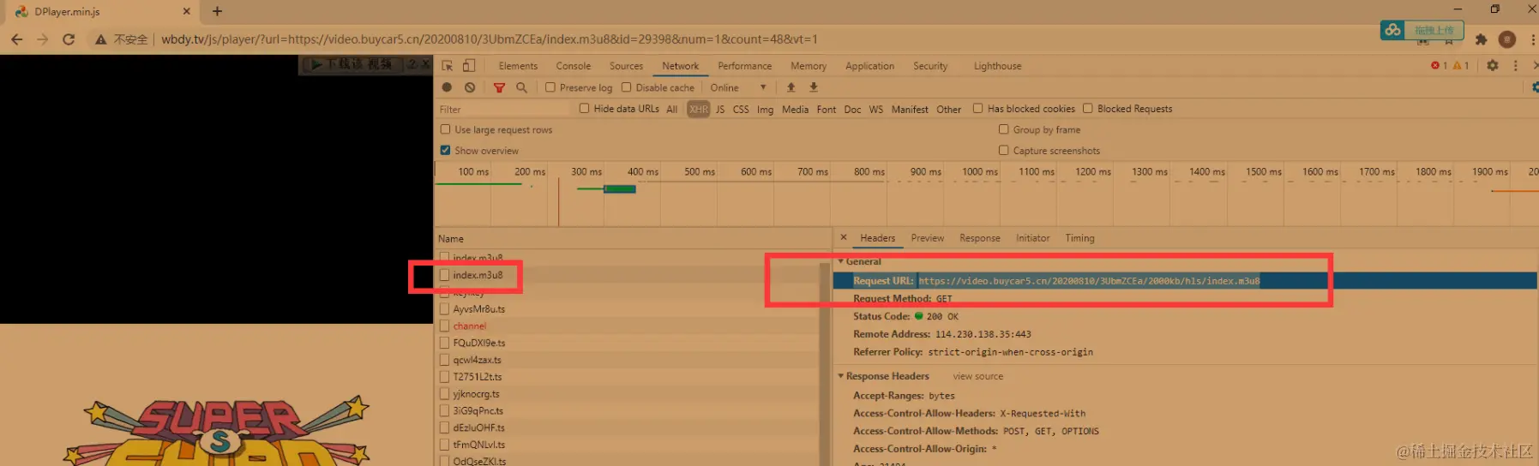This screenshot has width=1539, height=466.
Task: Open the Lighthouse panel
Action: click(997, 66)
